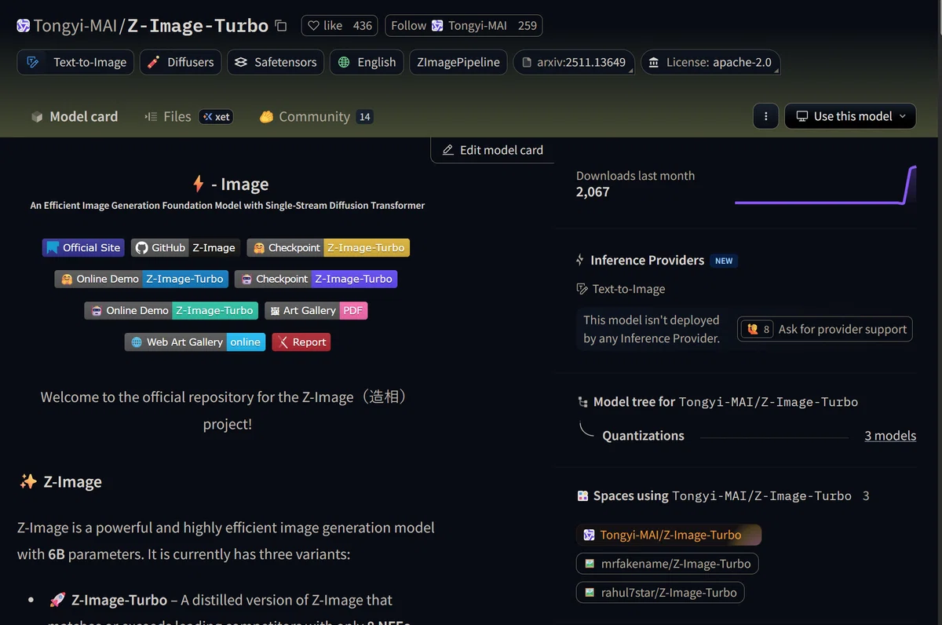Viewport: 942px width, 625px height.
Task: Select the Safetensors tag
Action: [x=276, y=62]
